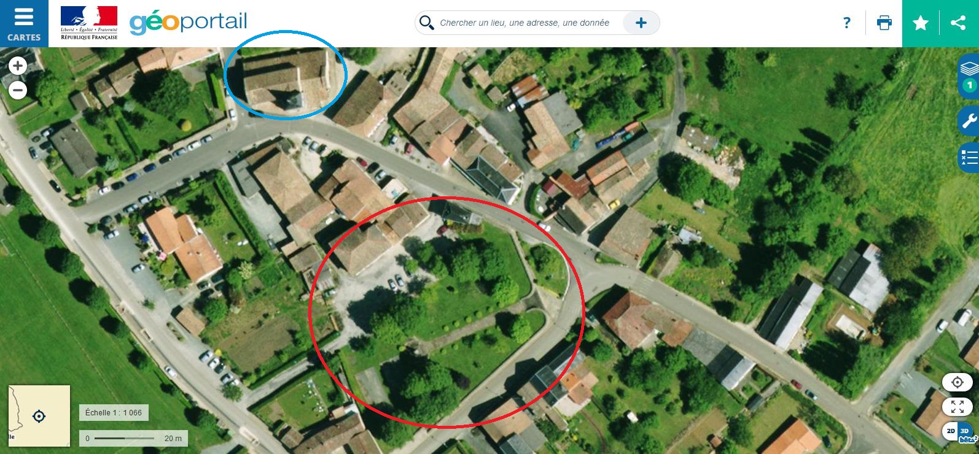Open the wrench tools panel
The height and width of the screenshot is (454, 979).
coord(969,120)
